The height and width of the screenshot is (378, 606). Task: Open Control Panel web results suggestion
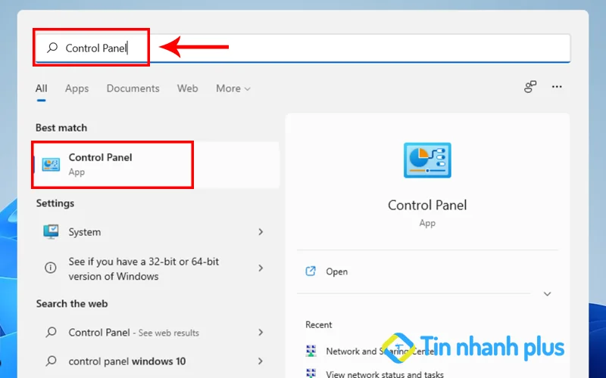click(155, 332)
